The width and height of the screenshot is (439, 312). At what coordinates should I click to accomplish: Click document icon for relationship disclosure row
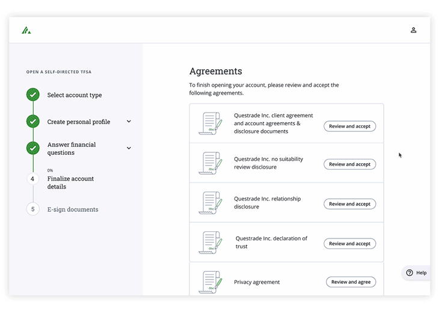(x=210, y=202)
